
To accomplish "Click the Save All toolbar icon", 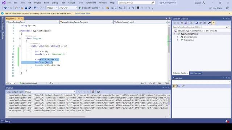I will (30, 8).
